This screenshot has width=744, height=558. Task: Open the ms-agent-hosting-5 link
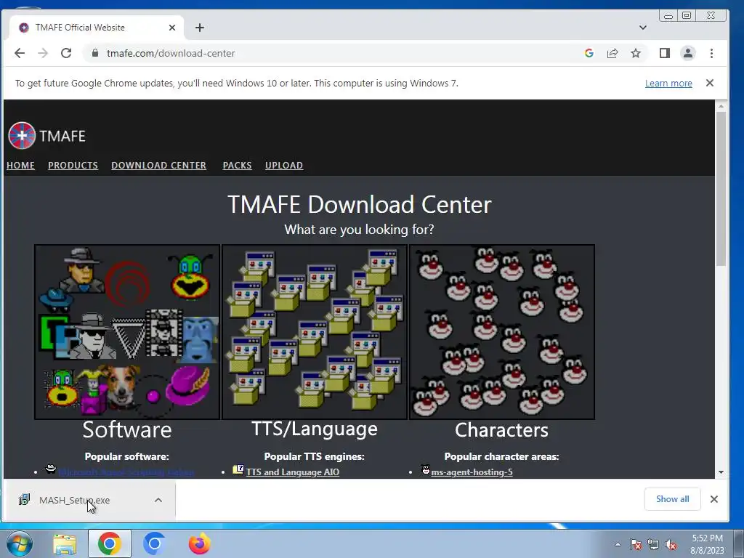(x=472, y=472)
